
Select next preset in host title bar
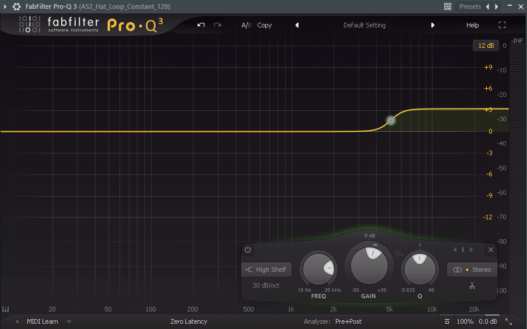(497, 6)
